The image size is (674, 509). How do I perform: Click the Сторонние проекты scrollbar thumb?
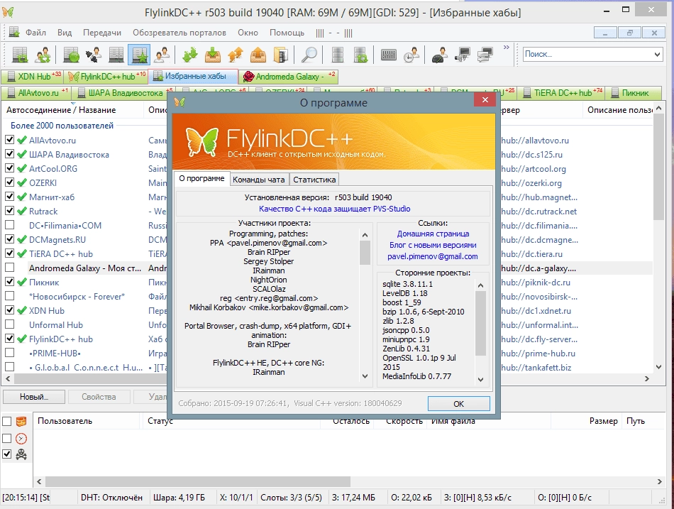(480, 323)
